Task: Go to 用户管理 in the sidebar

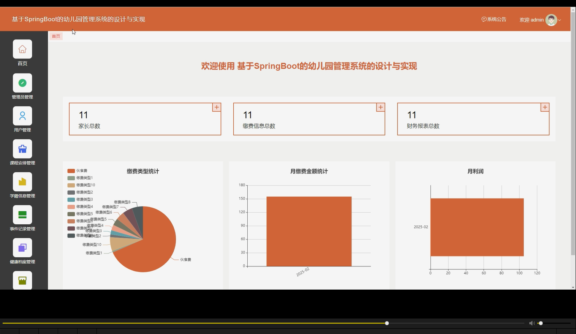Action: [x=22, y=116]
